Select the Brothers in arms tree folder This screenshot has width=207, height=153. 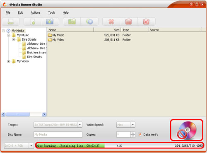click(37, 53)
